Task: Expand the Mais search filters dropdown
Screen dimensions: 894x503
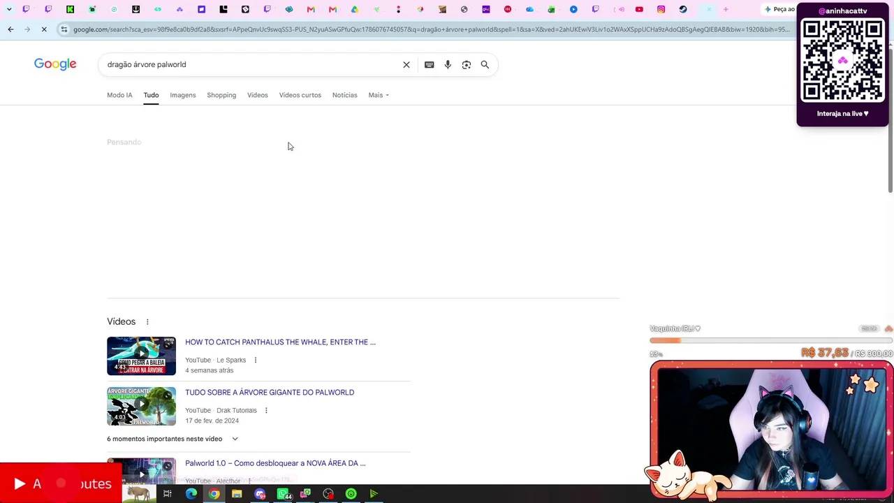Action: pyautogui.click(x=379, y=95)
